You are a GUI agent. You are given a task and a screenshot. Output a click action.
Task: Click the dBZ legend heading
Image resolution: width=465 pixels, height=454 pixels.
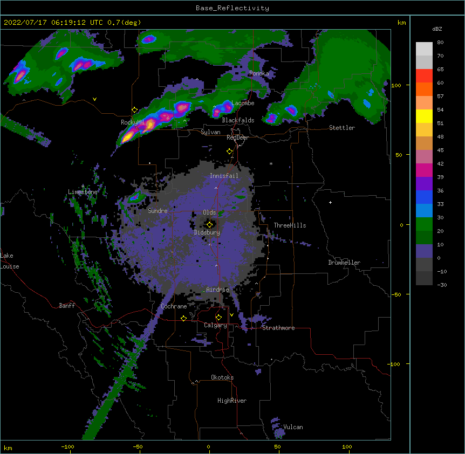(437, 29)
